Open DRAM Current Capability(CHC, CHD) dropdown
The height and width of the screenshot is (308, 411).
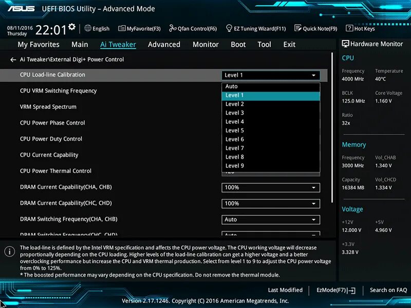[271, 204]
